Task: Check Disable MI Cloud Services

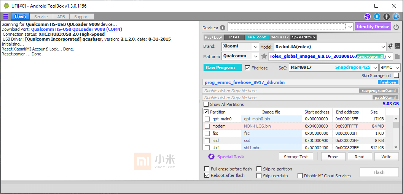Action: [300, 176]
